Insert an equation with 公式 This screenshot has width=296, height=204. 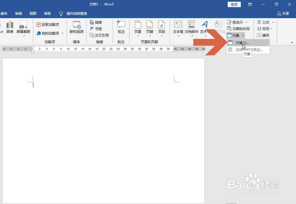[263, 22]
